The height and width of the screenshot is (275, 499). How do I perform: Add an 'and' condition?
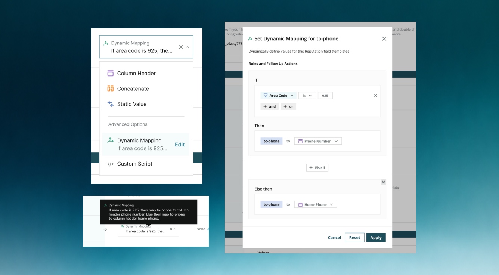point(270,106)
